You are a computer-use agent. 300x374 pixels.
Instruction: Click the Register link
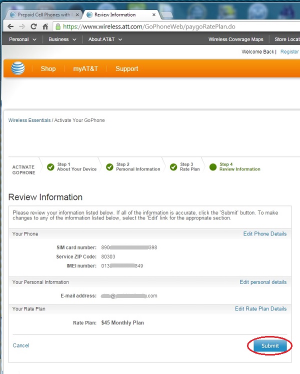pos(289,52)
